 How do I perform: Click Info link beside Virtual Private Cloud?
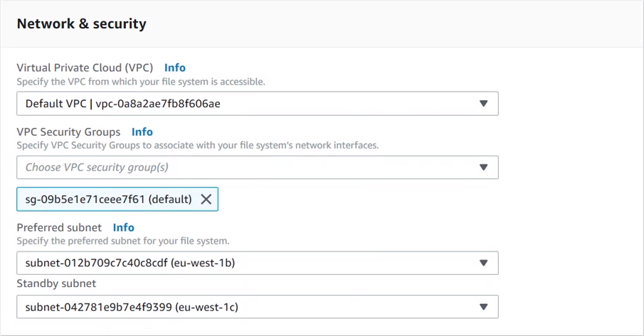(175, 67)
